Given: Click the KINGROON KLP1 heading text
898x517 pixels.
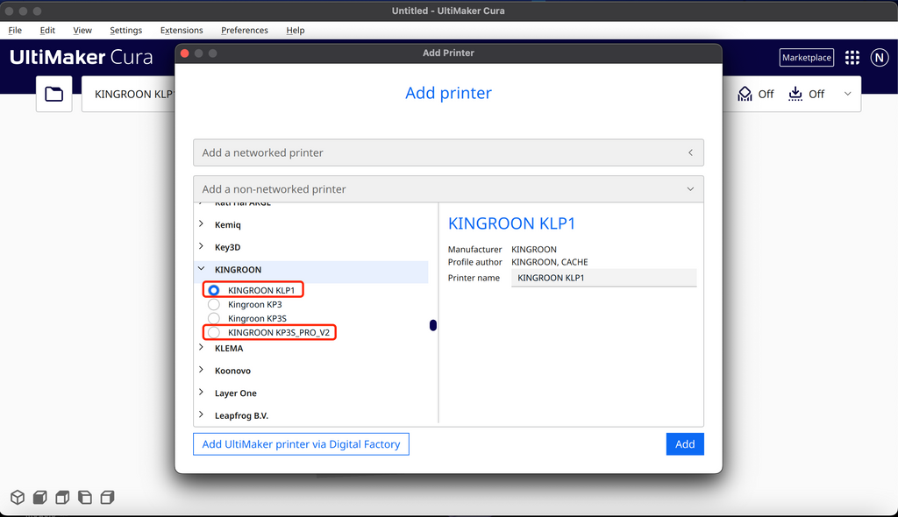Looking at the screenshot, I should click(x=511, y=223).
